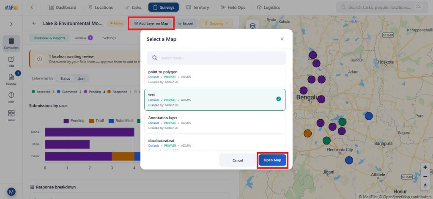The height and width of the screenshot is (199, 433).
Task: Open the Tasks menu item
Action: pyautogui.click(x=133, y=8)
